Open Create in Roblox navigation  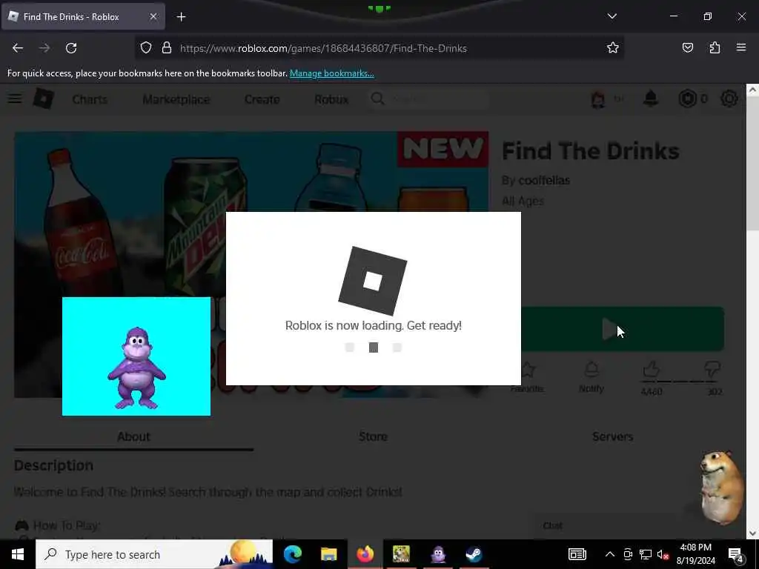(262, 99)
